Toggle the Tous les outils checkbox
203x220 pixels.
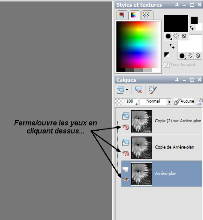(166, 65)
